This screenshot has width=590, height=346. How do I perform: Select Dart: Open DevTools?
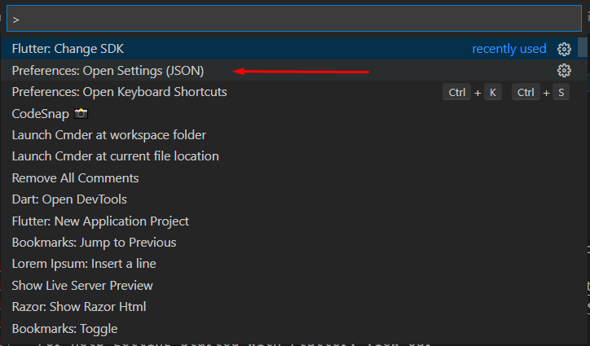69,199
